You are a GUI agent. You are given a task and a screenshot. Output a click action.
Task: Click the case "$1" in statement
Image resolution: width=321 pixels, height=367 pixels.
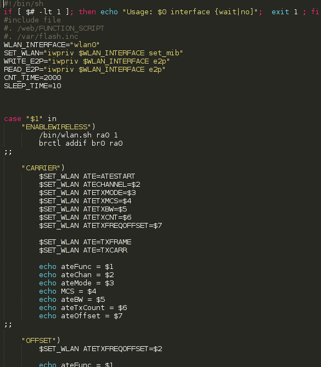point(30,119)
